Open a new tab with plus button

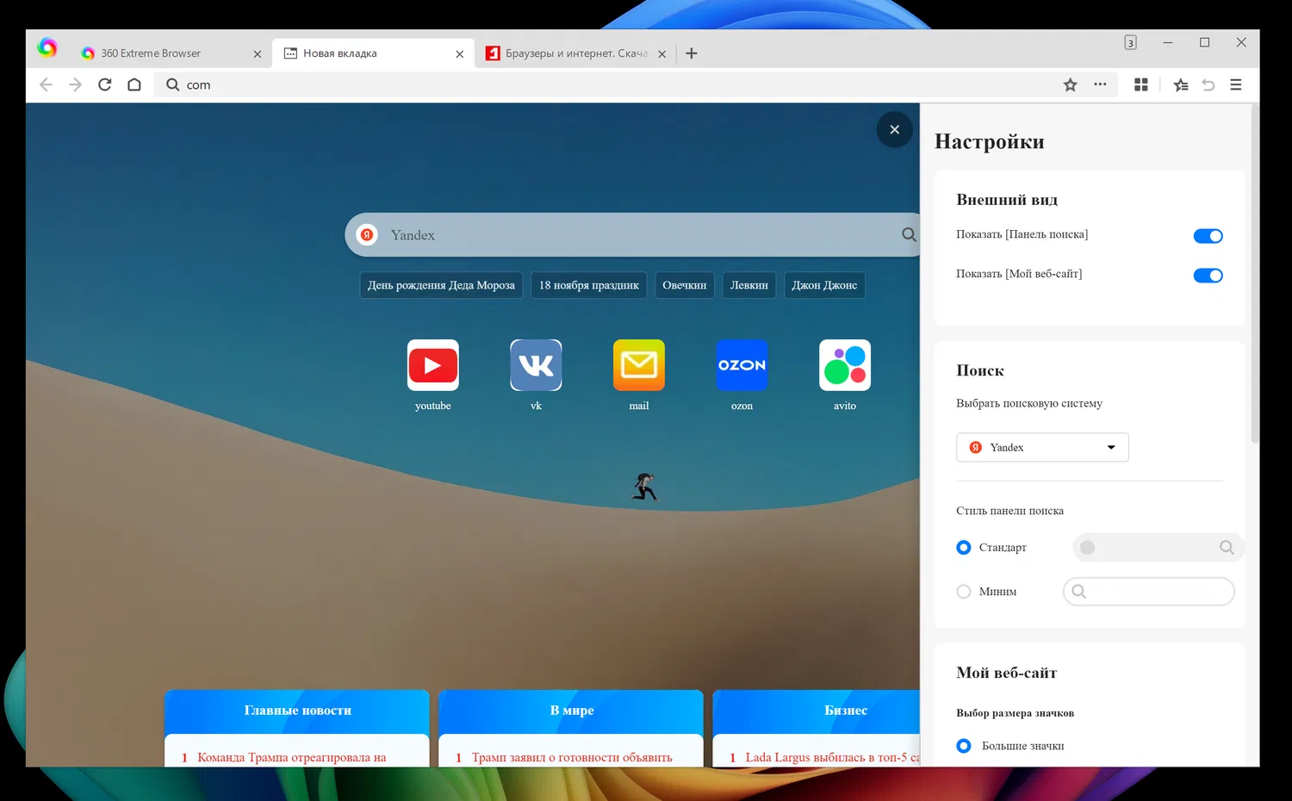(x=691, y=53)
